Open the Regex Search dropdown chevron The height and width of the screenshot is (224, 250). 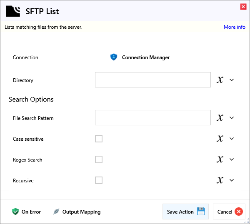(232, 159)
